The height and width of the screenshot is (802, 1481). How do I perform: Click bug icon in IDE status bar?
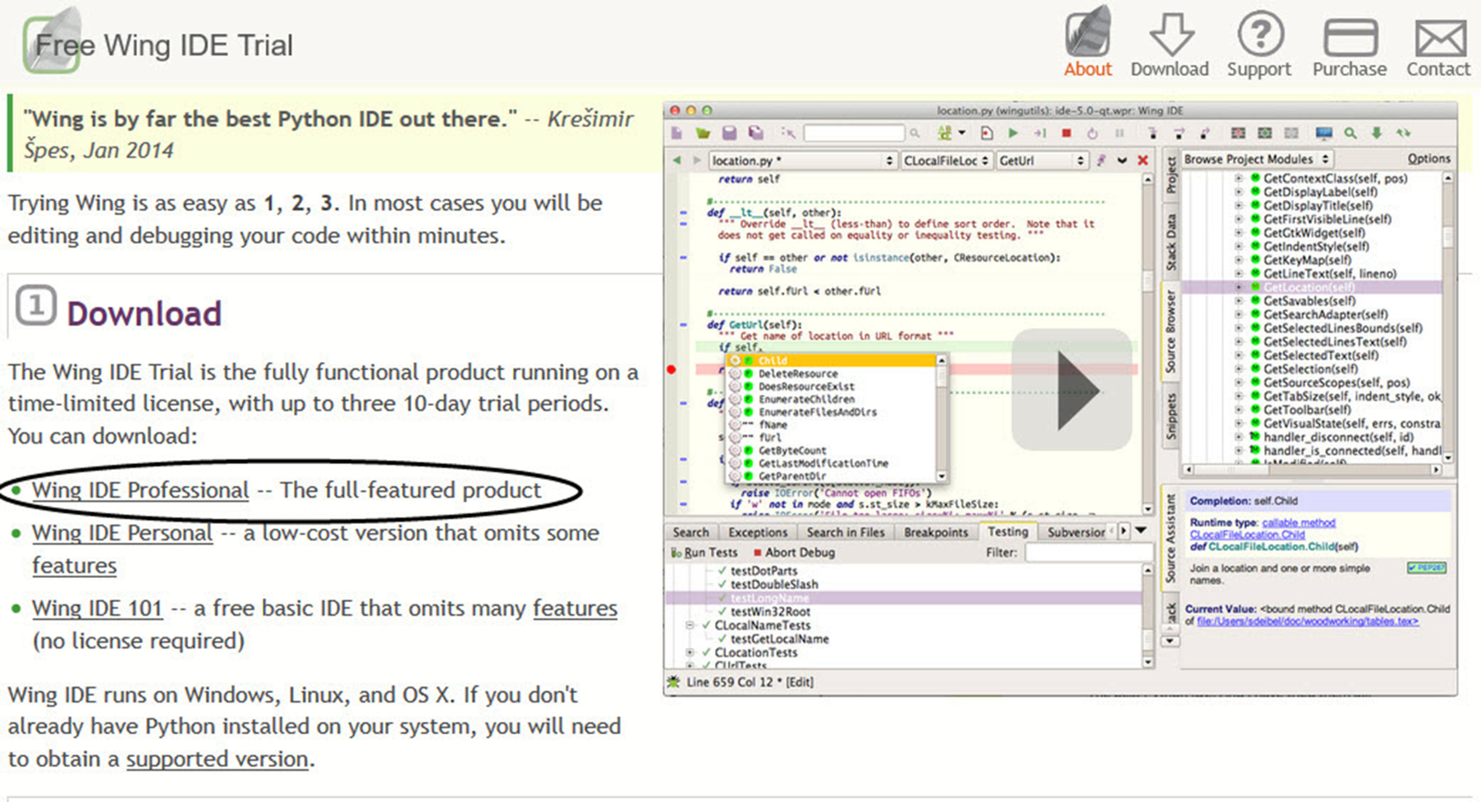point(674,682)
